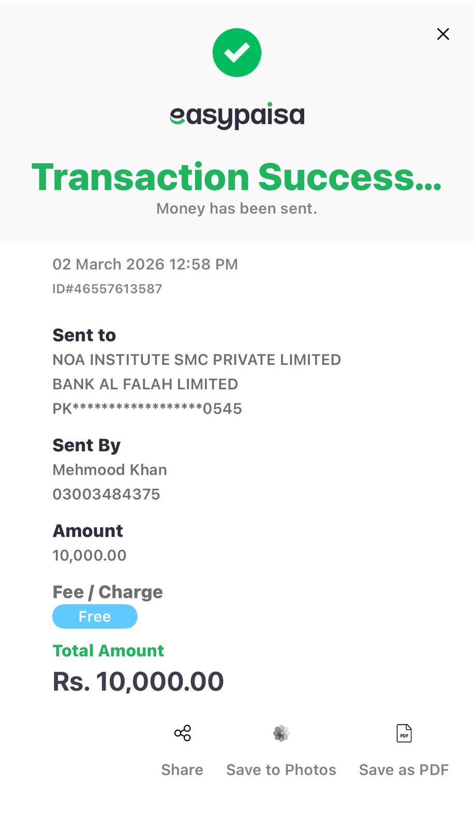Tap the Money has been sent message
This screenshot has height=828, width=474.
(x=236, y=209)
